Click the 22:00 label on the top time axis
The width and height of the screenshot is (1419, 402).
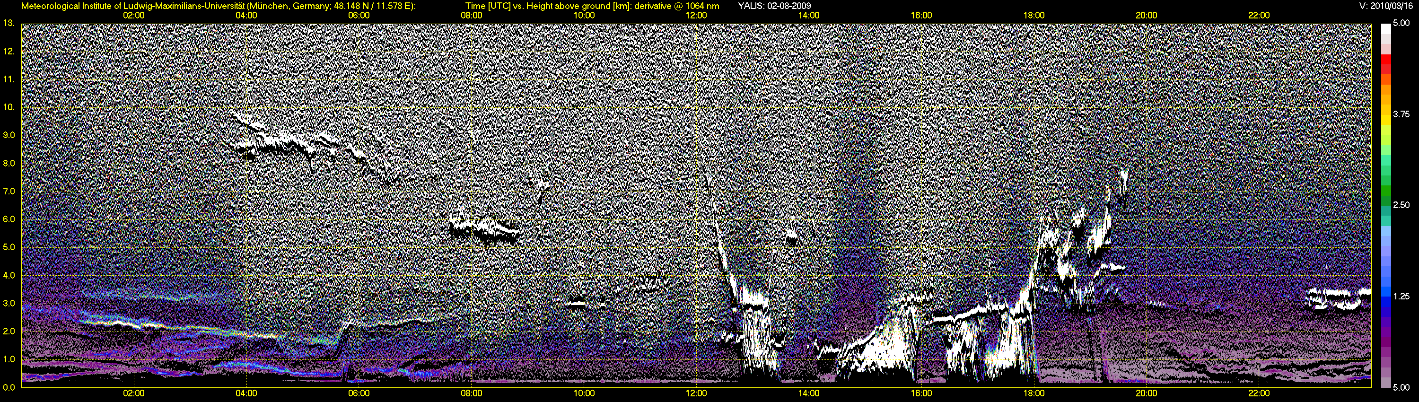coord(1259,16)
